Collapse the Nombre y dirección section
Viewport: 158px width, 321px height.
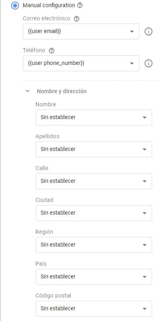27,91
